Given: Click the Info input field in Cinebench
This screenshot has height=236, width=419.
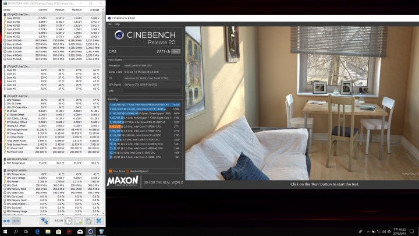Looking at the screenshot, I should (152, 91).
